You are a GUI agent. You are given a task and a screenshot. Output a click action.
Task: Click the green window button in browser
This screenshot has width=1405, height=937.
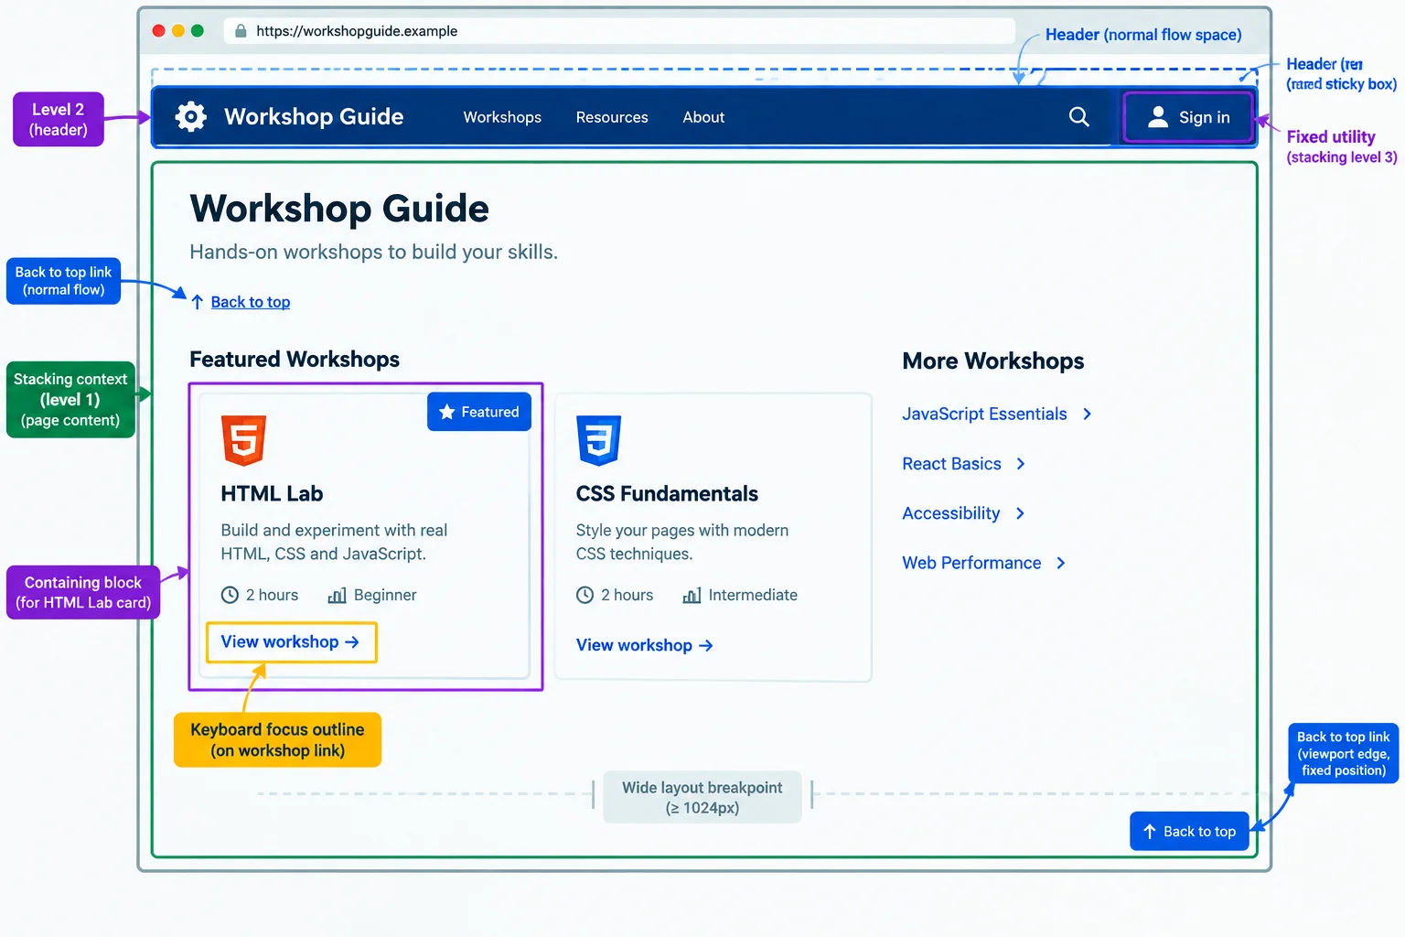tap(198, 31)
